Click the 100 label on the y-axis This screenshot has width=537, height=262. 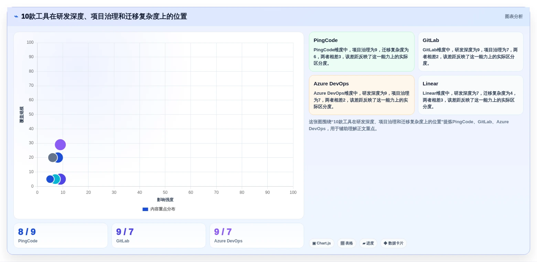tap(30, 43)
